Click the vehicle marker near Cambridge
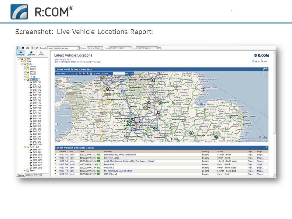Viewport: 292px width, 219px height. click(x=191, y=133)
